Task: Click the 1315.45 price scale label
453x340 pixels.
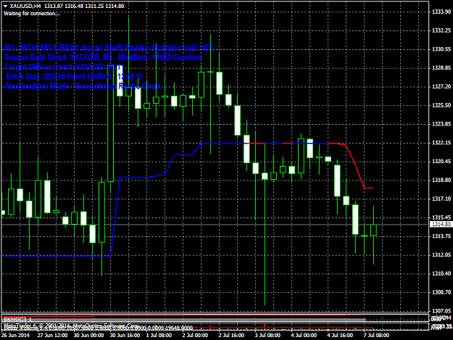Action: 441,217
